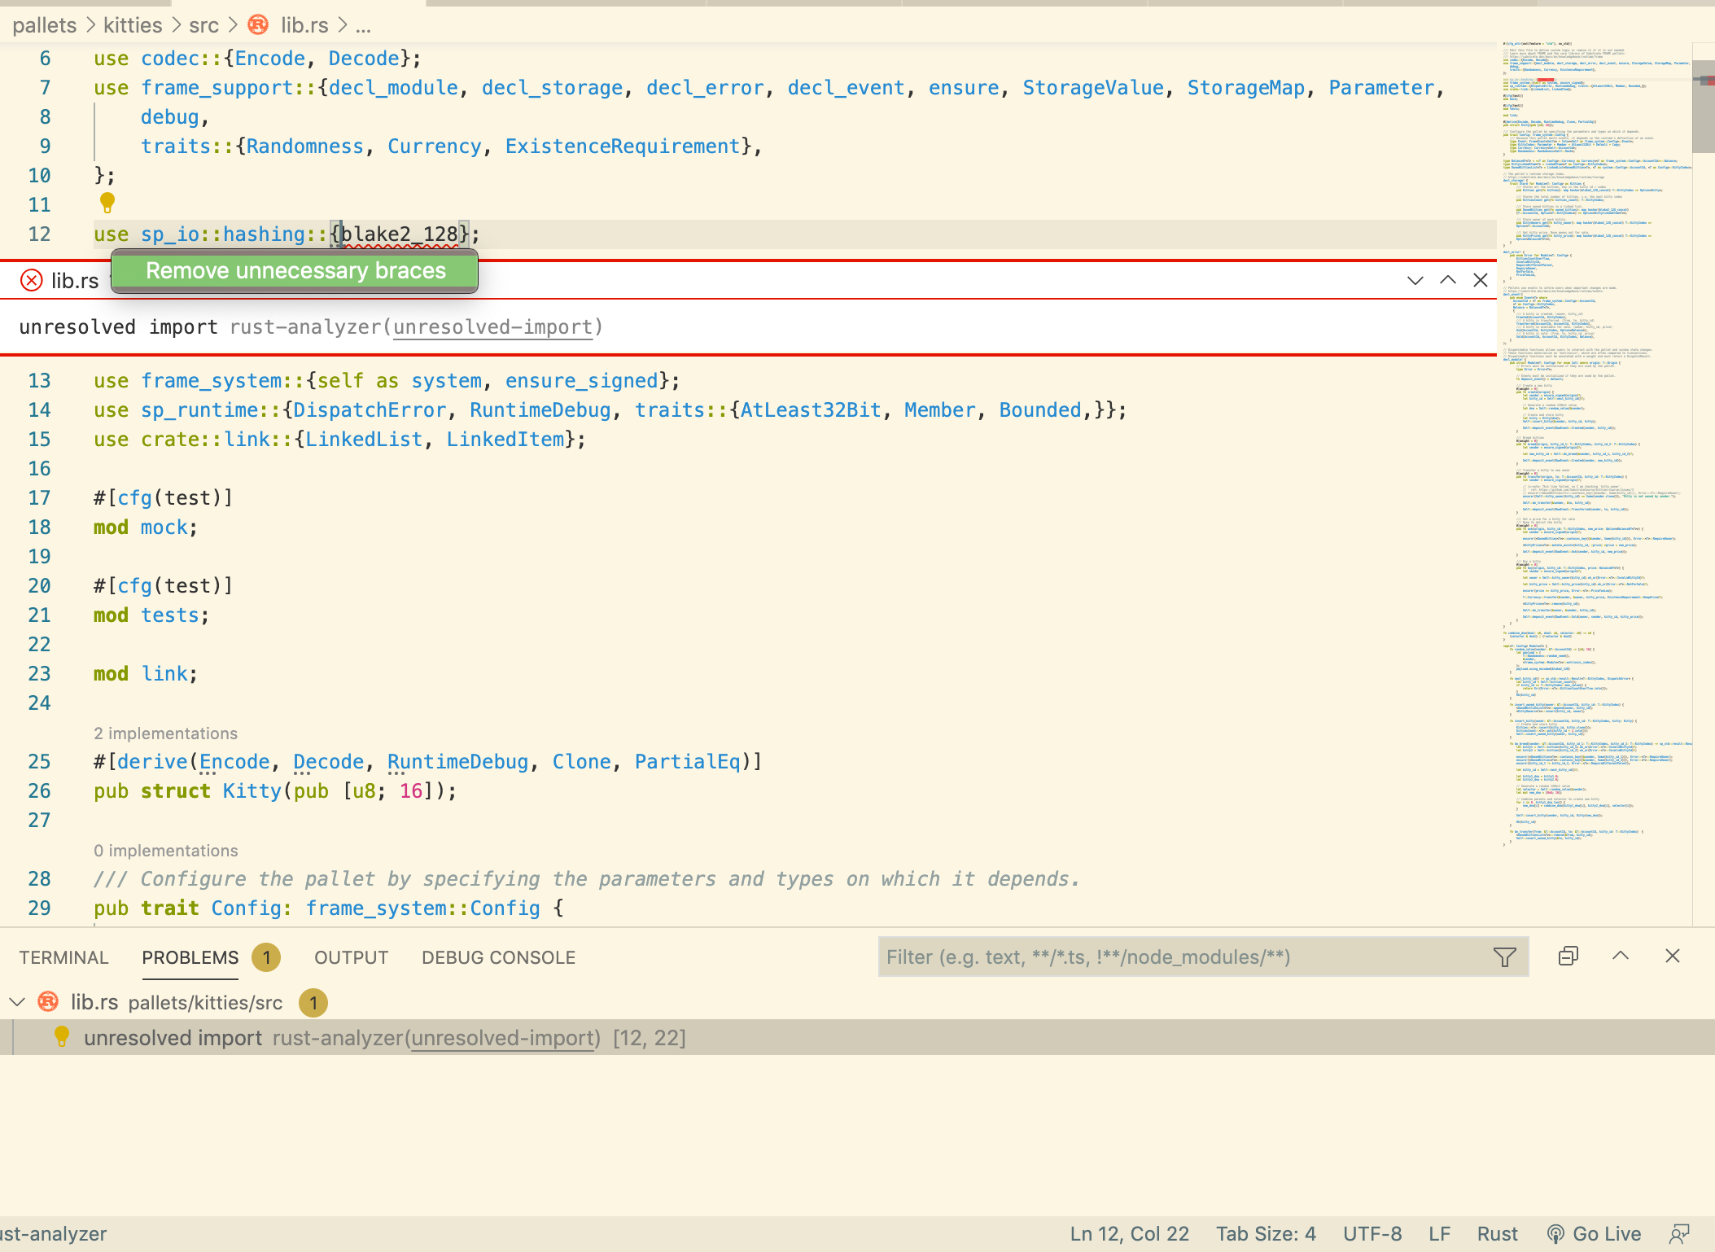This screenshot has width=1715, height=1252.
Task: Click Ln 12, Col 22 in the status bar
Action: point(1129,1232)
